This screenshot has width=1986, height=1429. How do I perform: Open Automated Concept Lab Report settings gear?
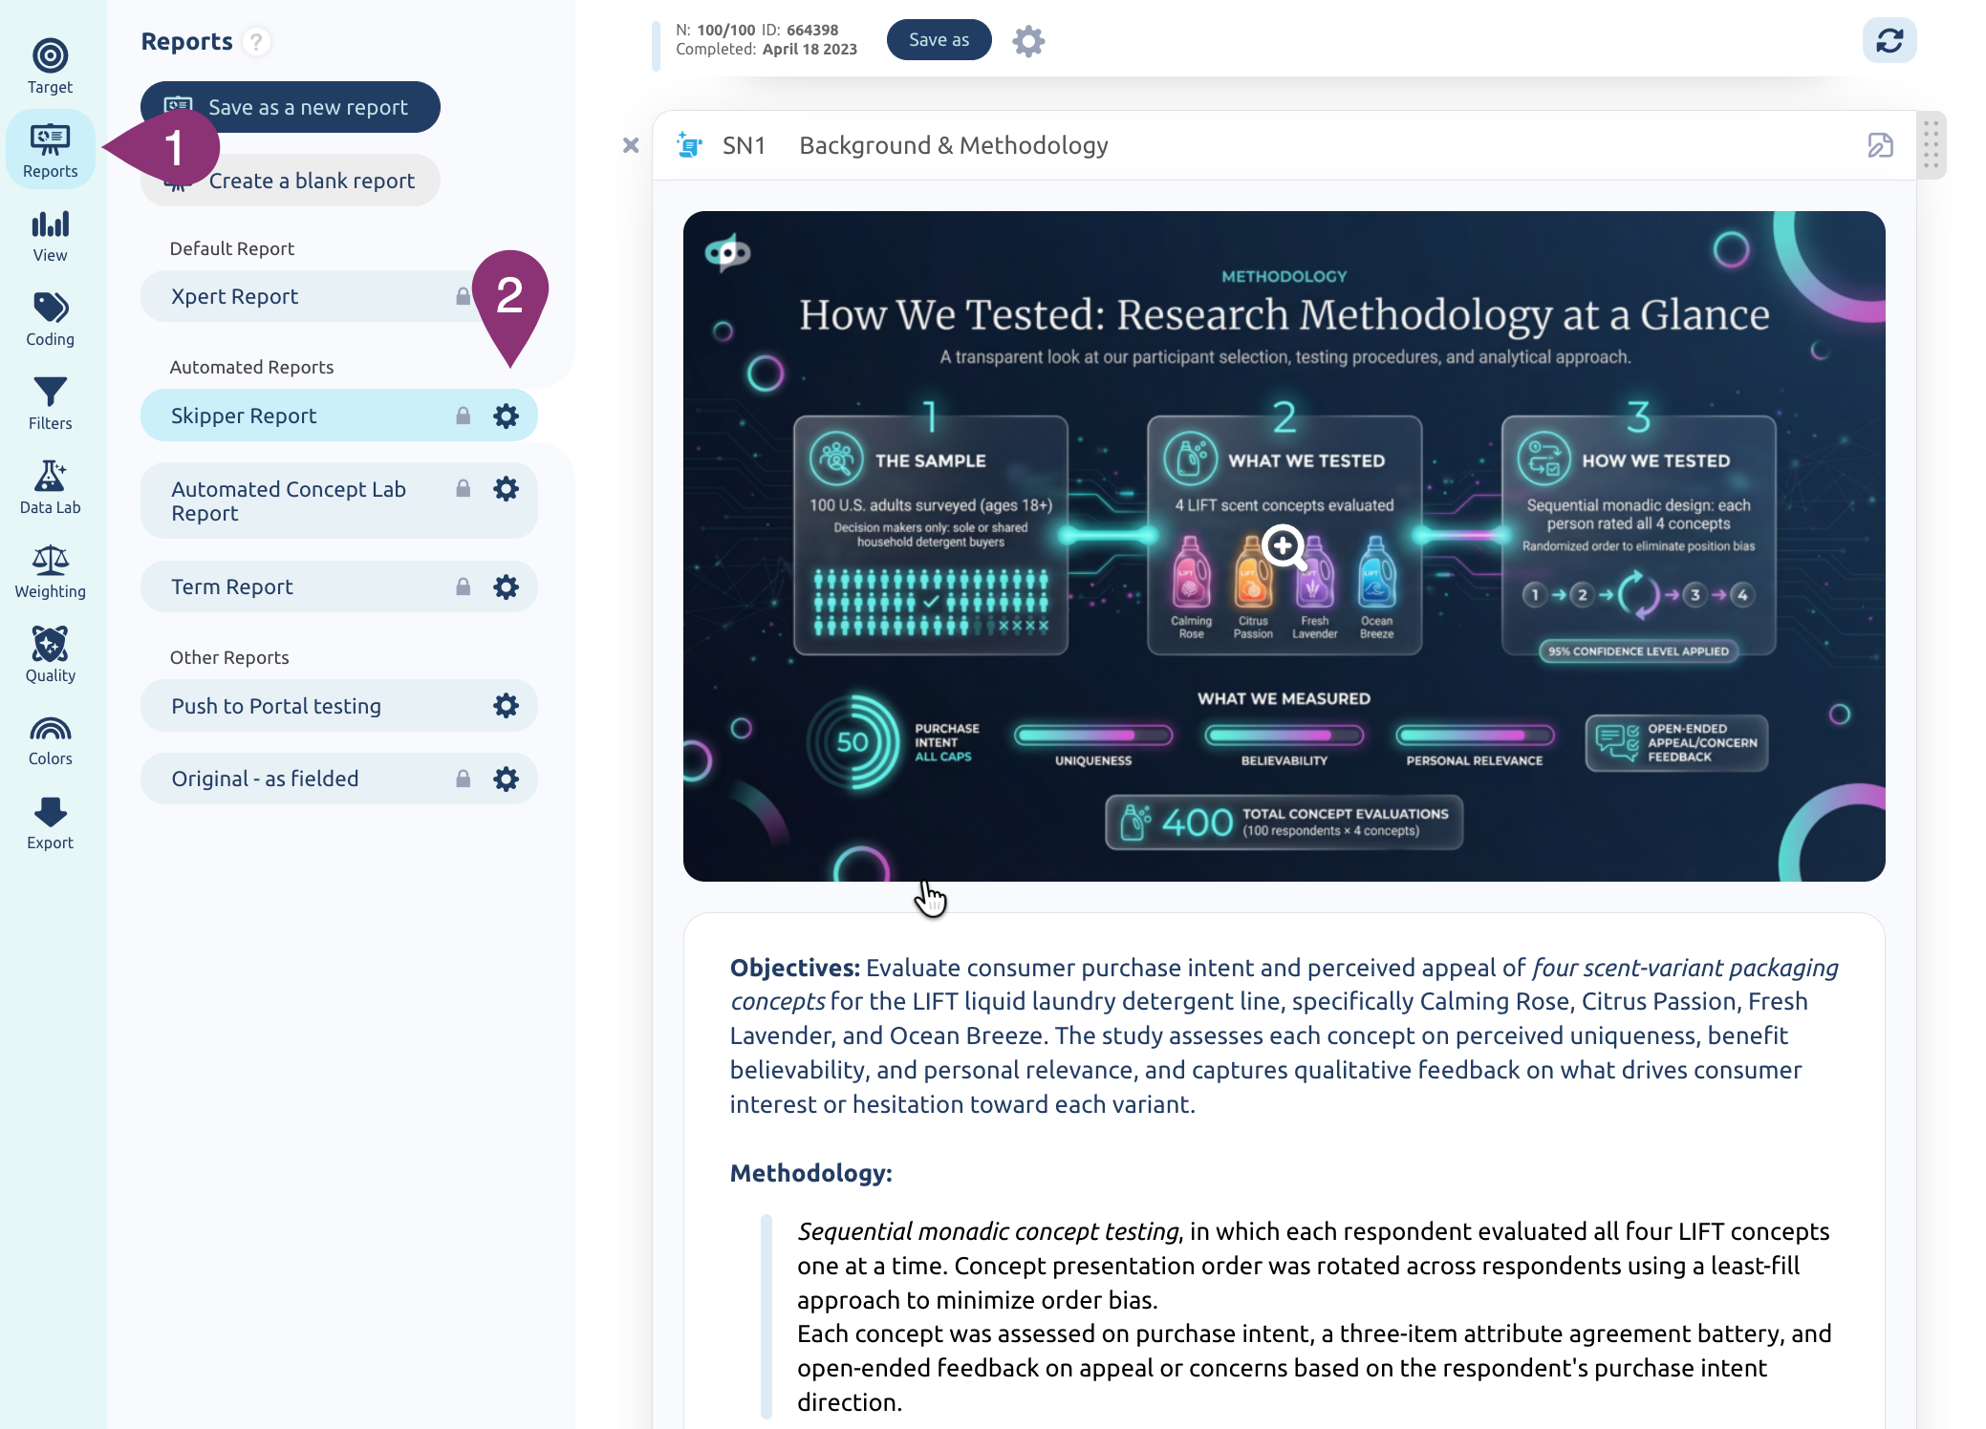click(506, 489)
